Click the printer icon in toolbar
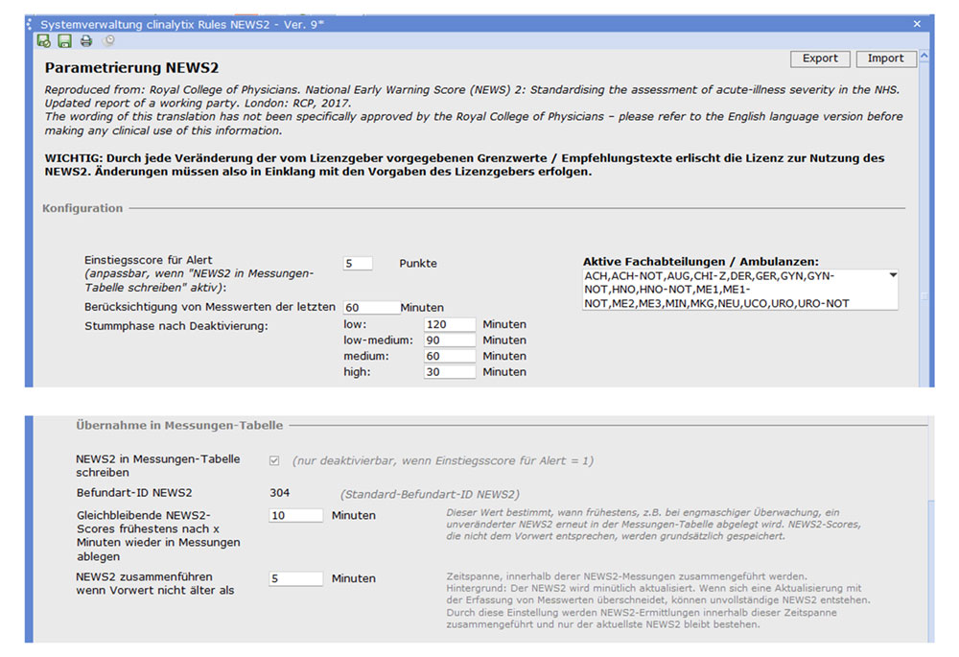Viewport: 959px width, 657px height. tap(86, 40)
